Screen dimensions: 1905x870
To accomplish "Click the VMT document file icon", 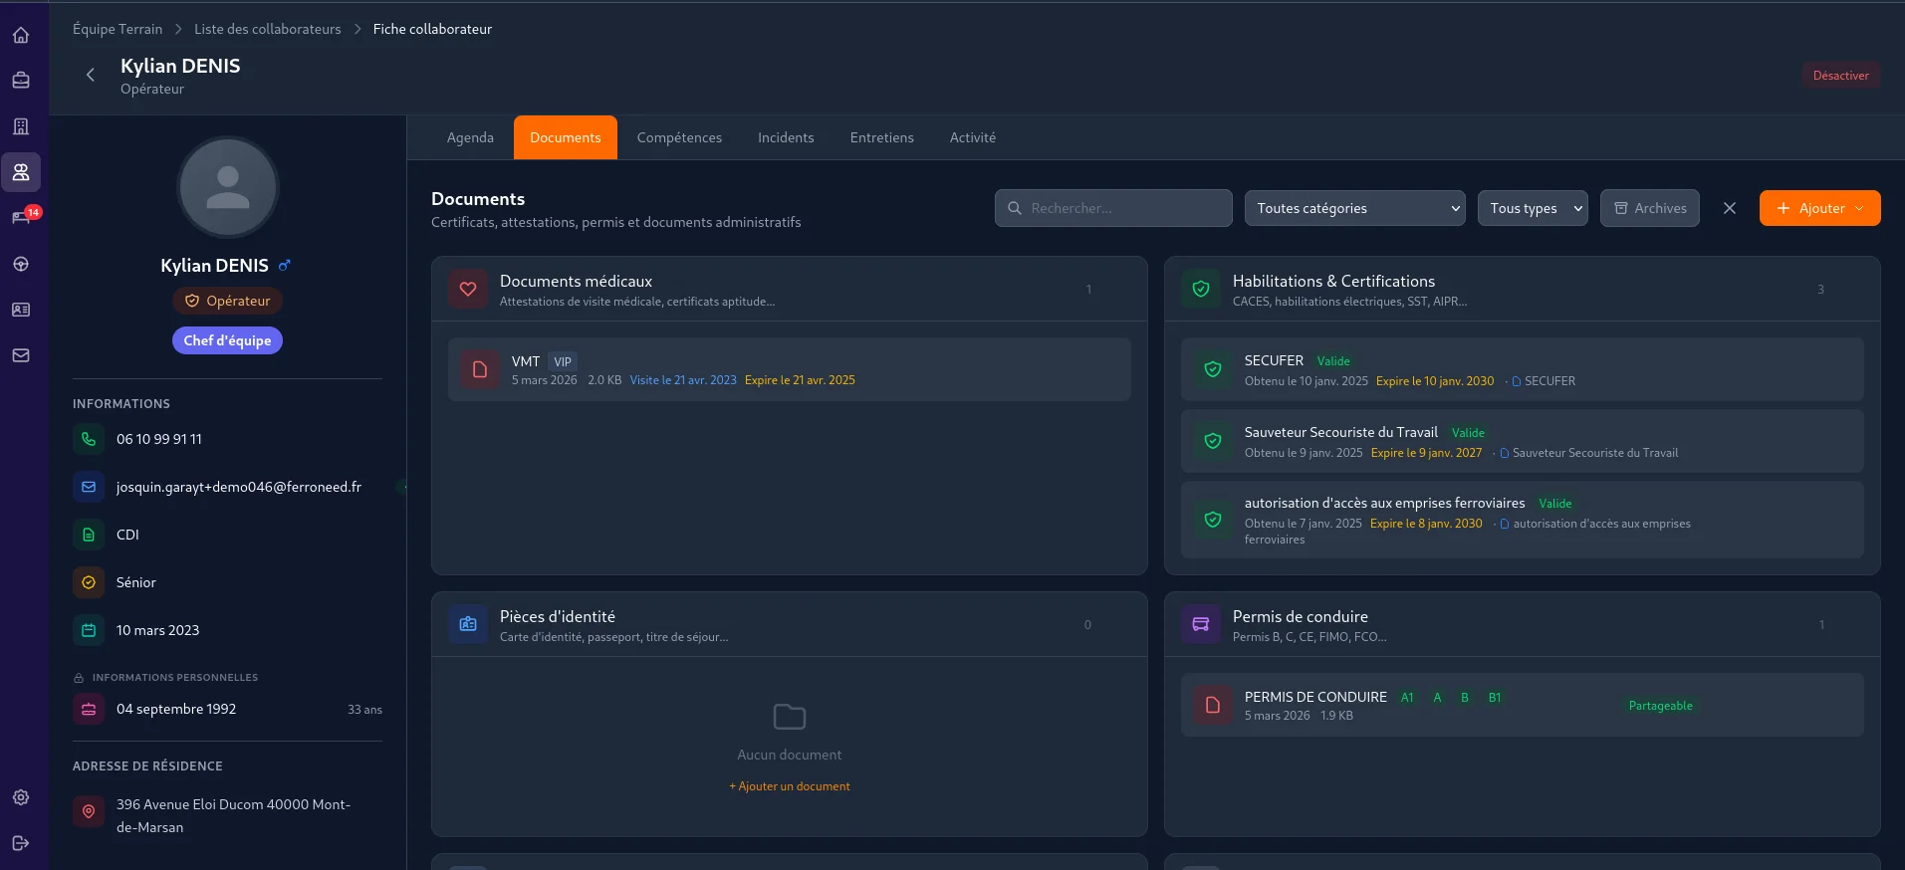I will click(480, 369).
